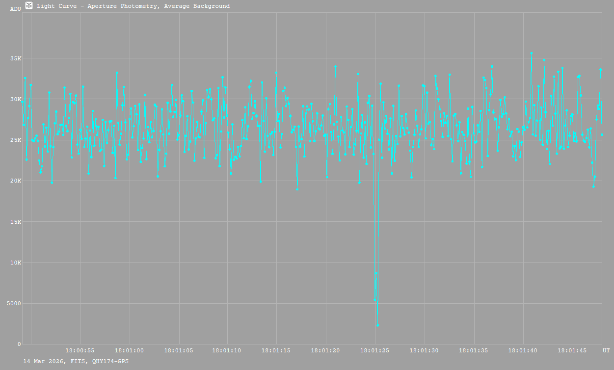Click the 18:01:10 time axis tick label

(227, 351)
